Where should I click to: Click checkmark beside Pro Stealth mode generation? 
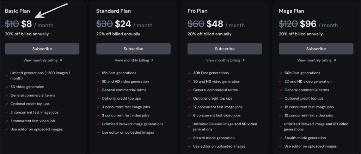189,138
